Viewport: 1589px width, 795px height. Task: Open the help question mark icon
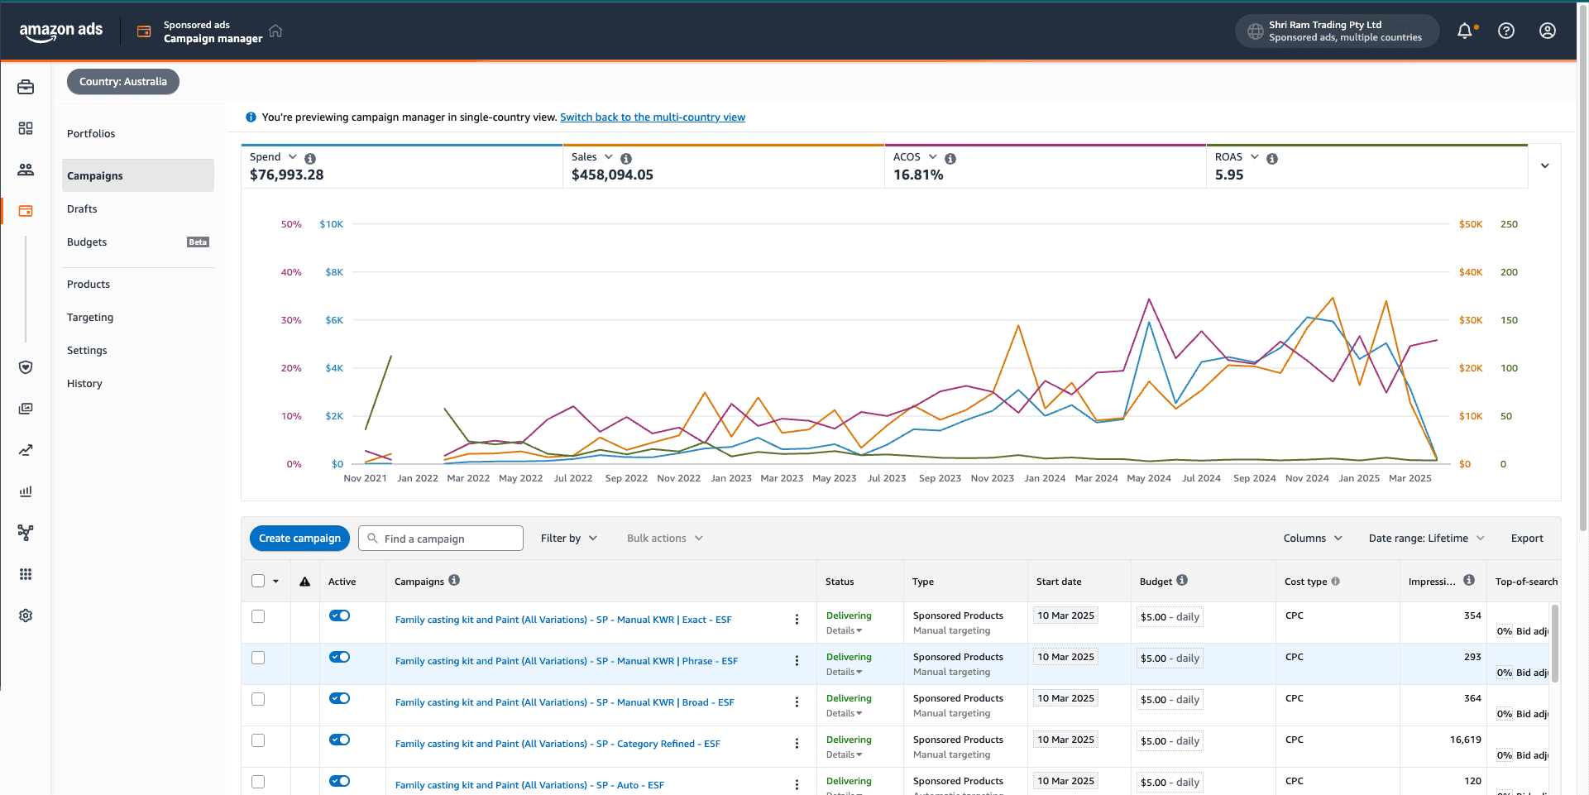tap(1506, 31)
